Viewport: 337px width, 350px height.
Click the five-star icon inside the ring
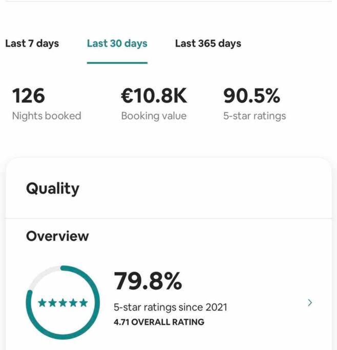63,303
